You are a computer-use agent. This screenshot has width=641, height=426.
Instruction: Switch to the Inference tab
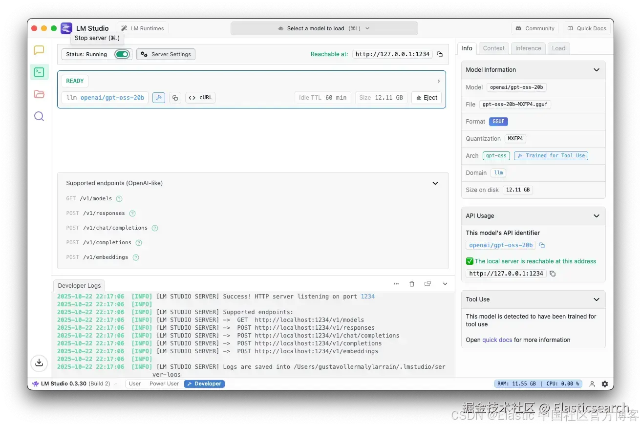(528, 48)
